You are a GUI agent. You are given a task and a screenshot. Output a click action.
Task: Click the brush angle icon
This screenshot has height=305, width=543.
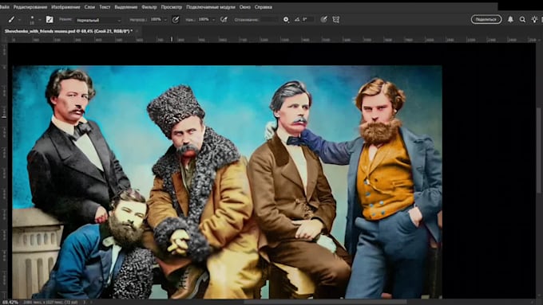coord(297,20)
